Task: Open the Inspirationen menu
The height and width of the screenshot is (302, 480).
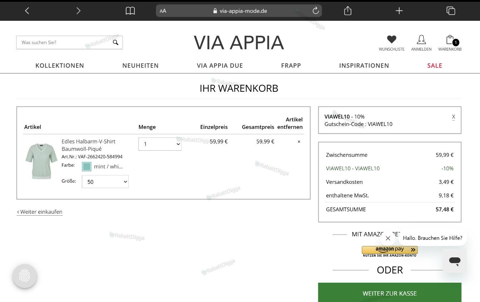Action: pos(364,66)
